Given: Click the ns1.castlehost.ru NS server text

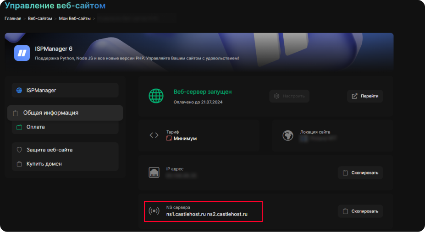Looking at the screenshot, I should (x=186, y=214).
